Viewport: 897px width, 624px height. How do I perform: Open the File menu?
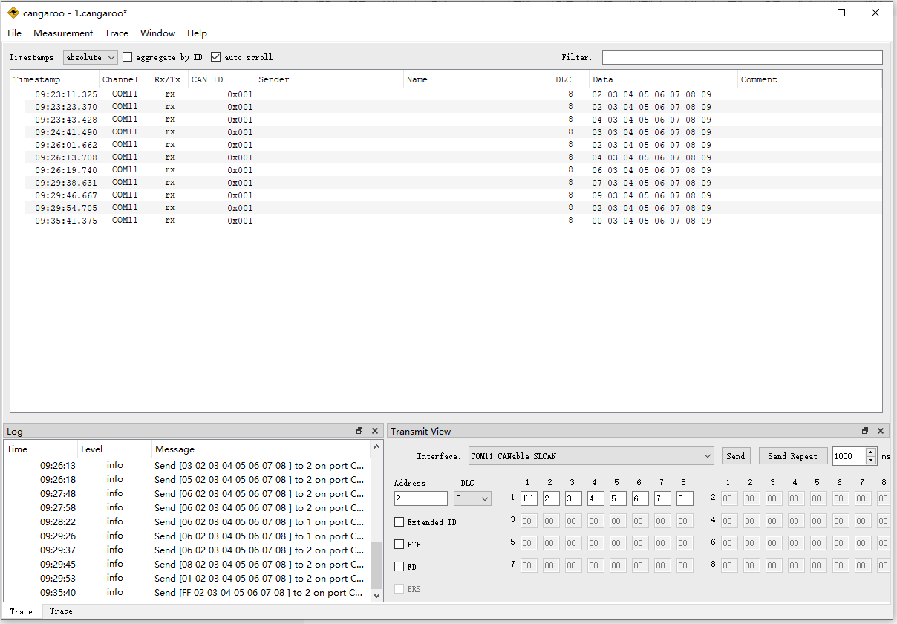click(14, 33)
